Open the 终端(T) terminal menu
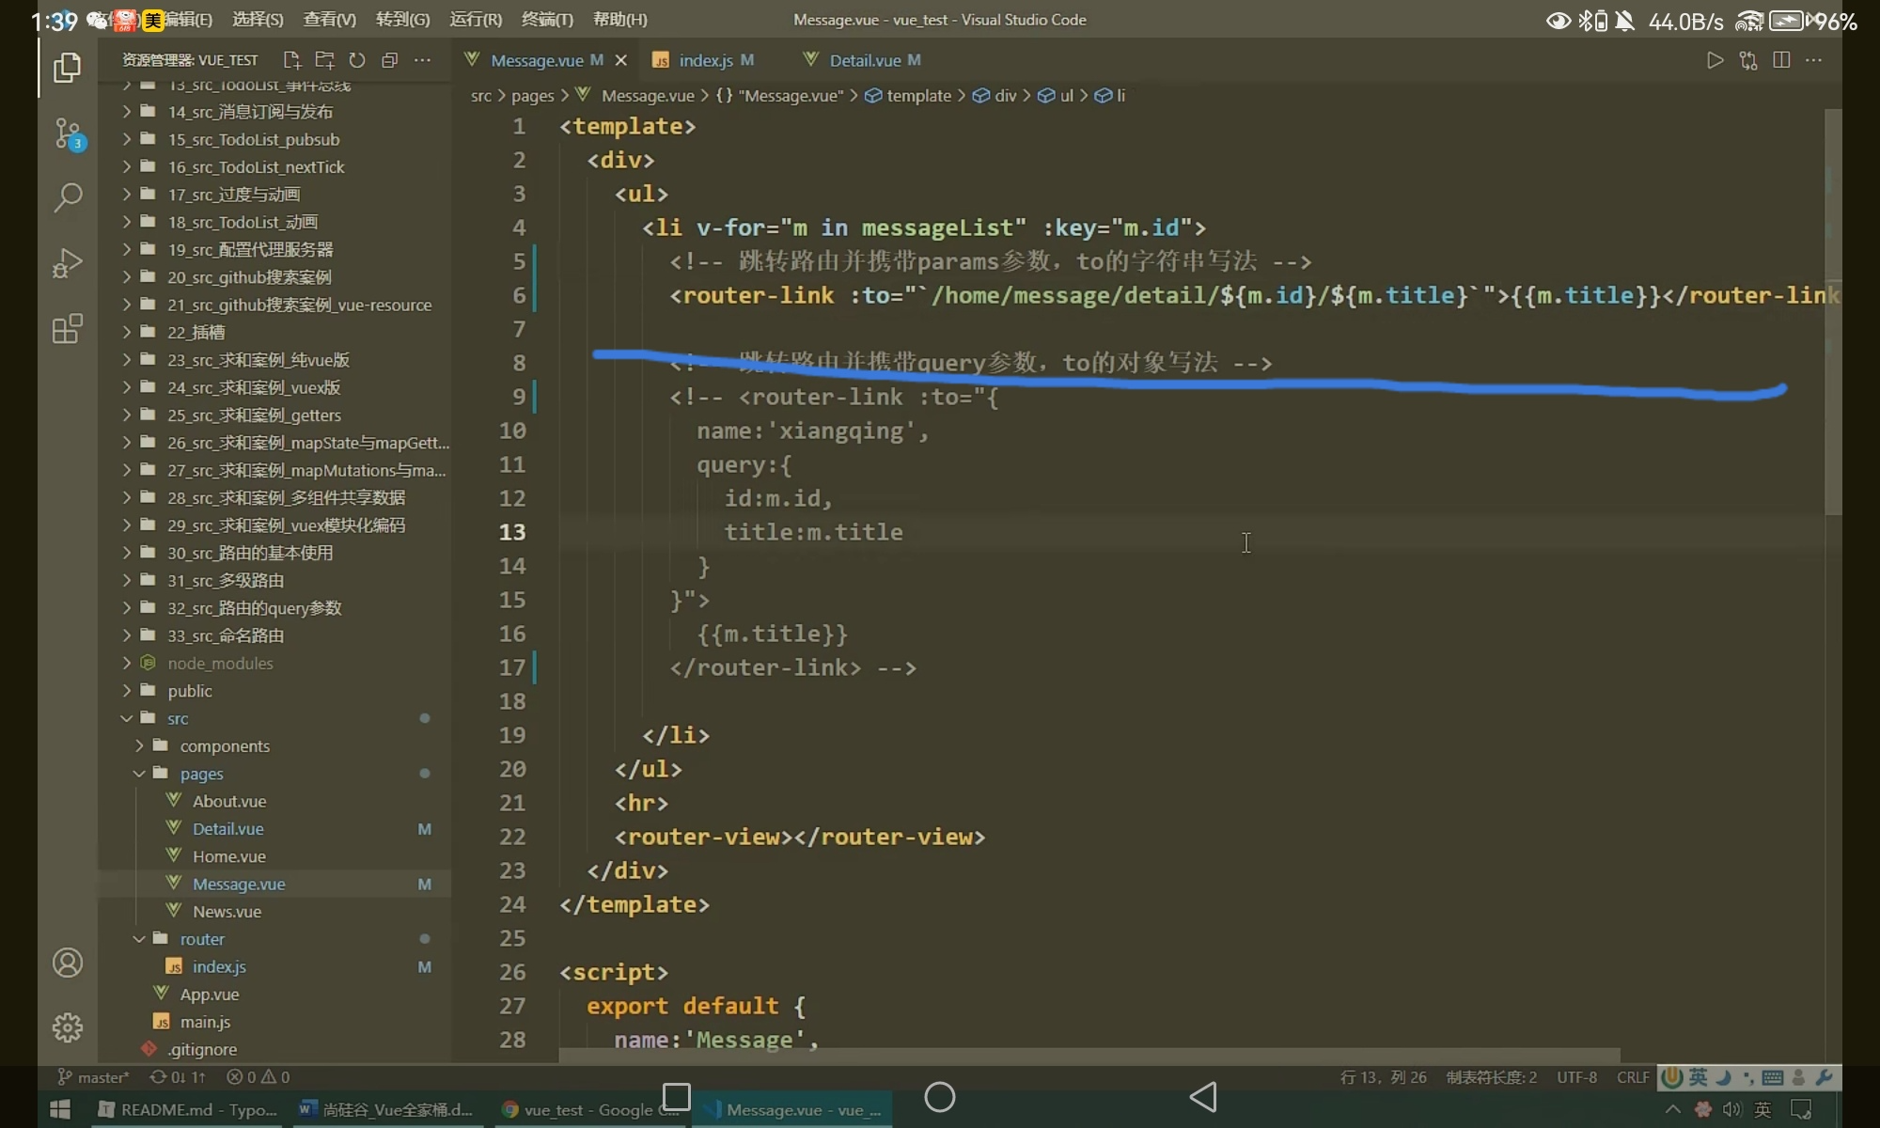Image resolution: width=1880 pixels, height=1128 pixels. (x=547, y=20)
